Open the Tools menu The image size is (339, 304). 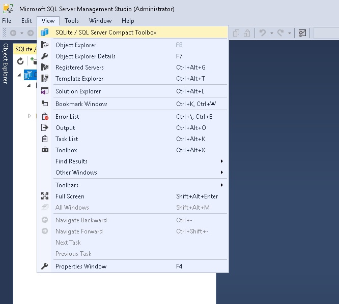click(72, 21)
